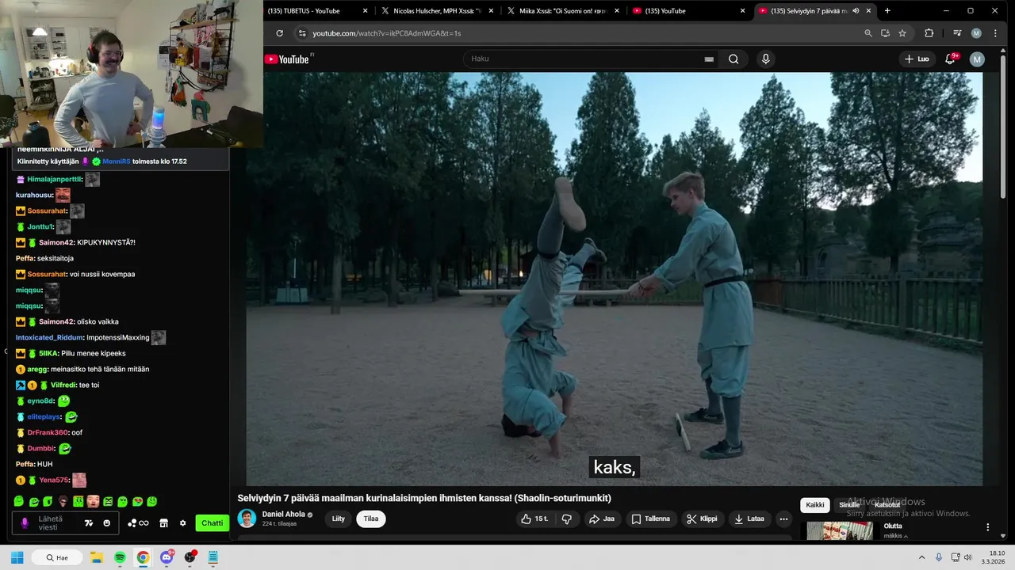Open the Olutta recommended video thumbnail
Viewport: 1015px width, 570px height.
click(x=840, y=530)
